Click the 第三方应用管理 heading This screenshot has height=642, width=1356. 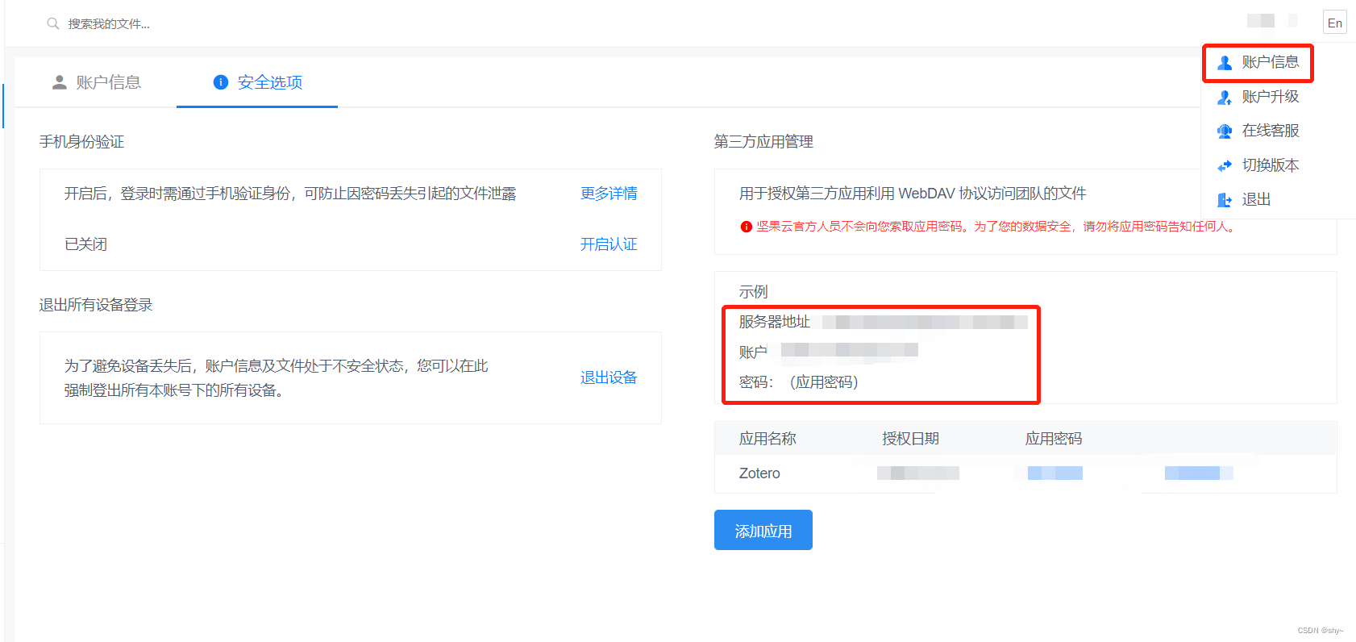[763, 142]
